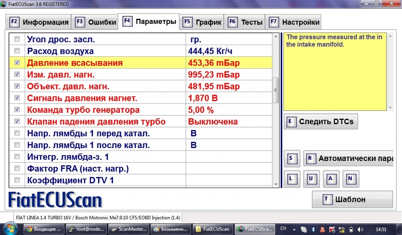402x235 pixels.
Task: Click the S shortcut button
Action: point(292,158)
